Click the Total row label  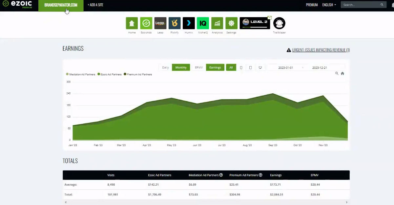(69, 195)
